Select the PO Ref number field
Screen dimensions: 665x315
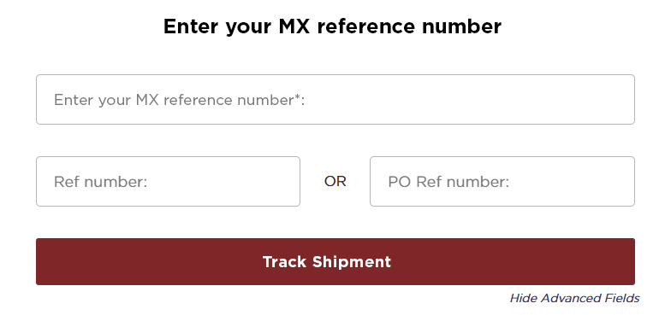tap(502, 181)
